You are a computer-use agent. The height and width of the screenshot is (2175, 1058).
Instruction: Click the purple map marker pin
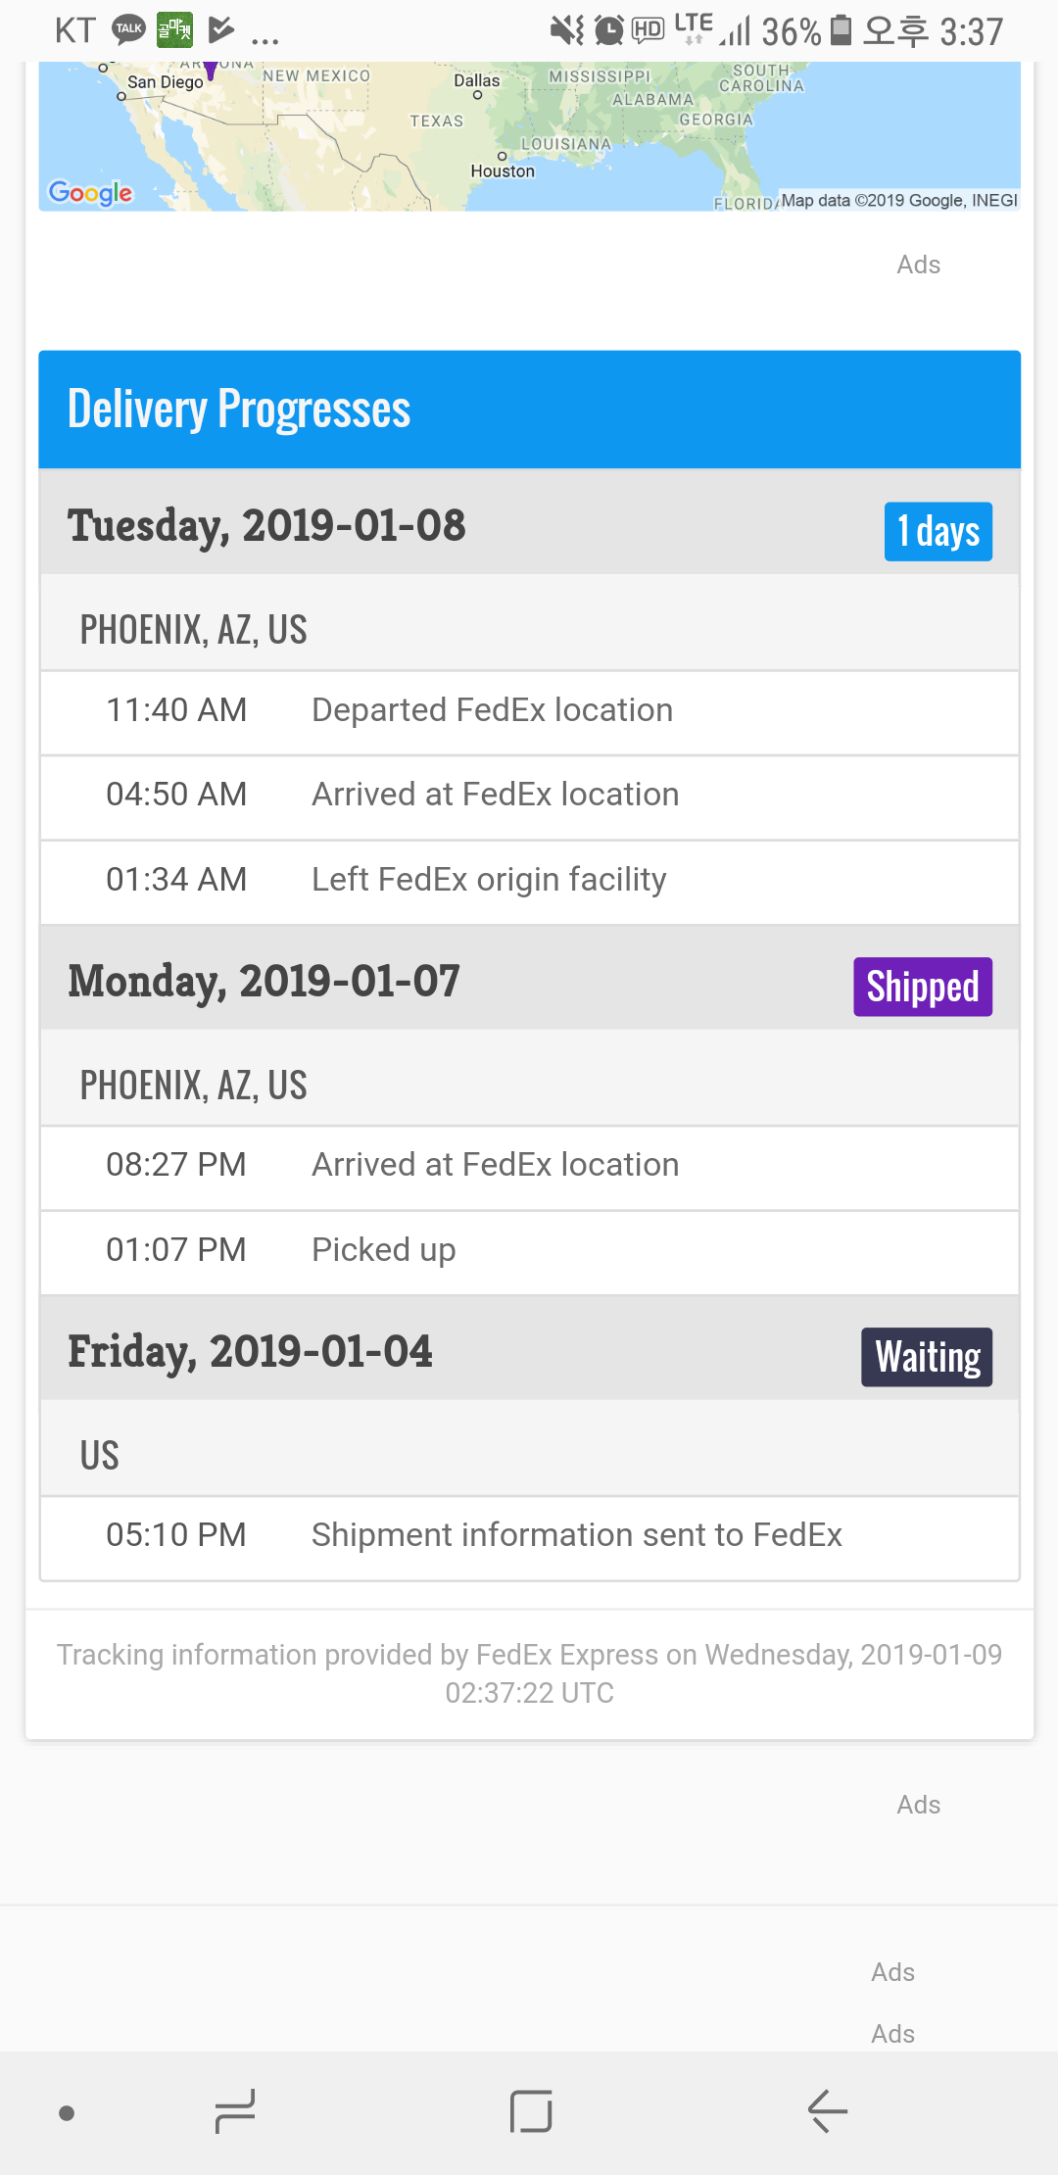(x=210, y=71)
